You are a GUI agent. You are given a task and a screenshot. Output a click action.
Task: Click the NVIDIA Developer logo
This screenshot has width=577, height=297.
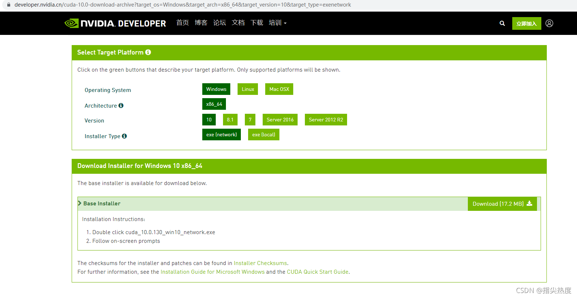(115, 23)
